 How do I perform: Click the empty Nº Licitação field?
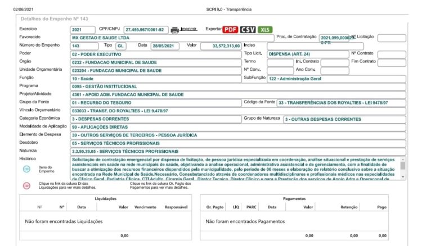click(x=392, y=38)
